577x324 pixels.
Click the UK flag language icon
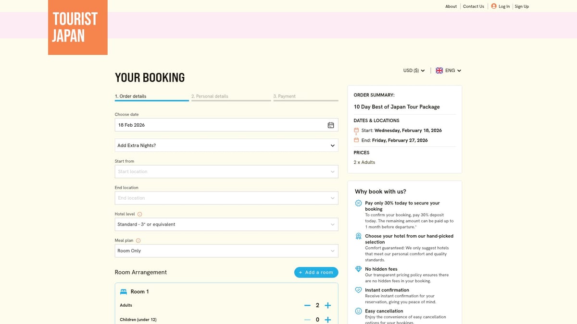tap(439, 71)
